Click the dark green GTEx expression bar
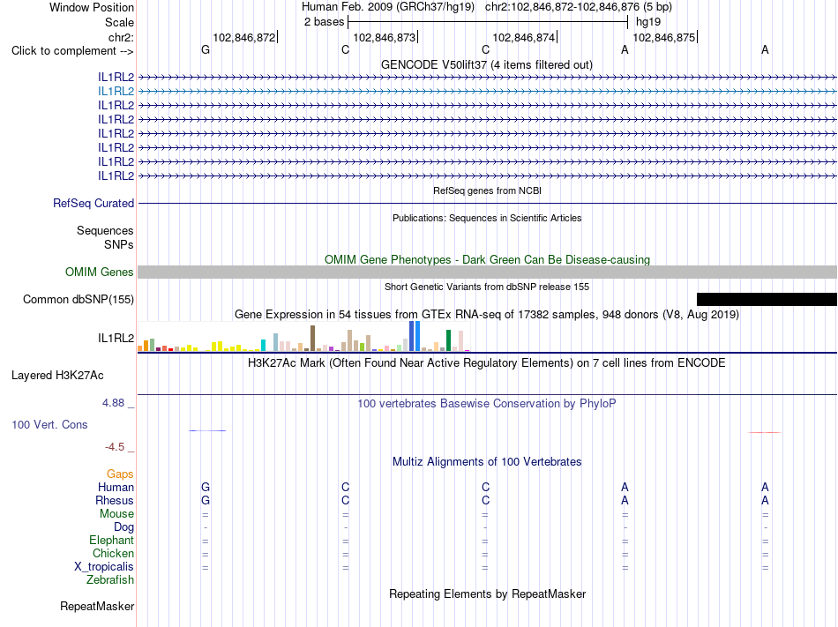Screen dimensions: 838x627 (448, 340)
